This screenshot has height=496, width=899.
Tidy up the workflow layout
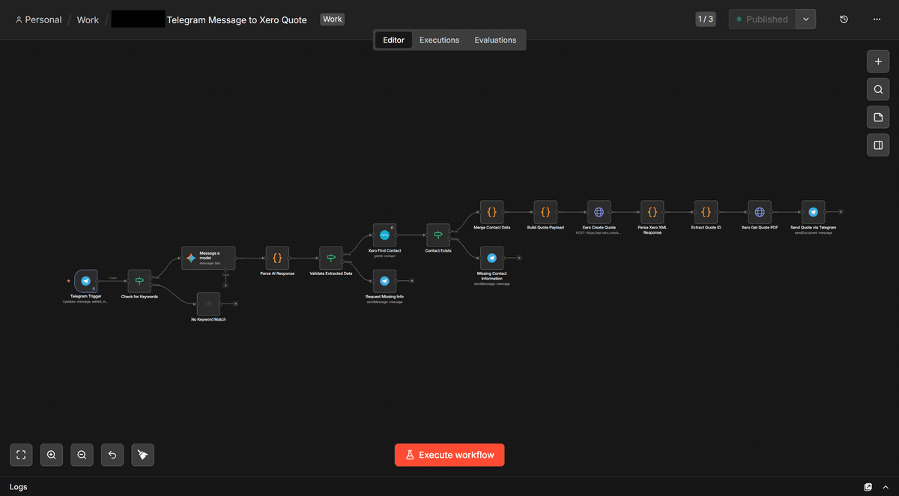[x=142, y=455]
